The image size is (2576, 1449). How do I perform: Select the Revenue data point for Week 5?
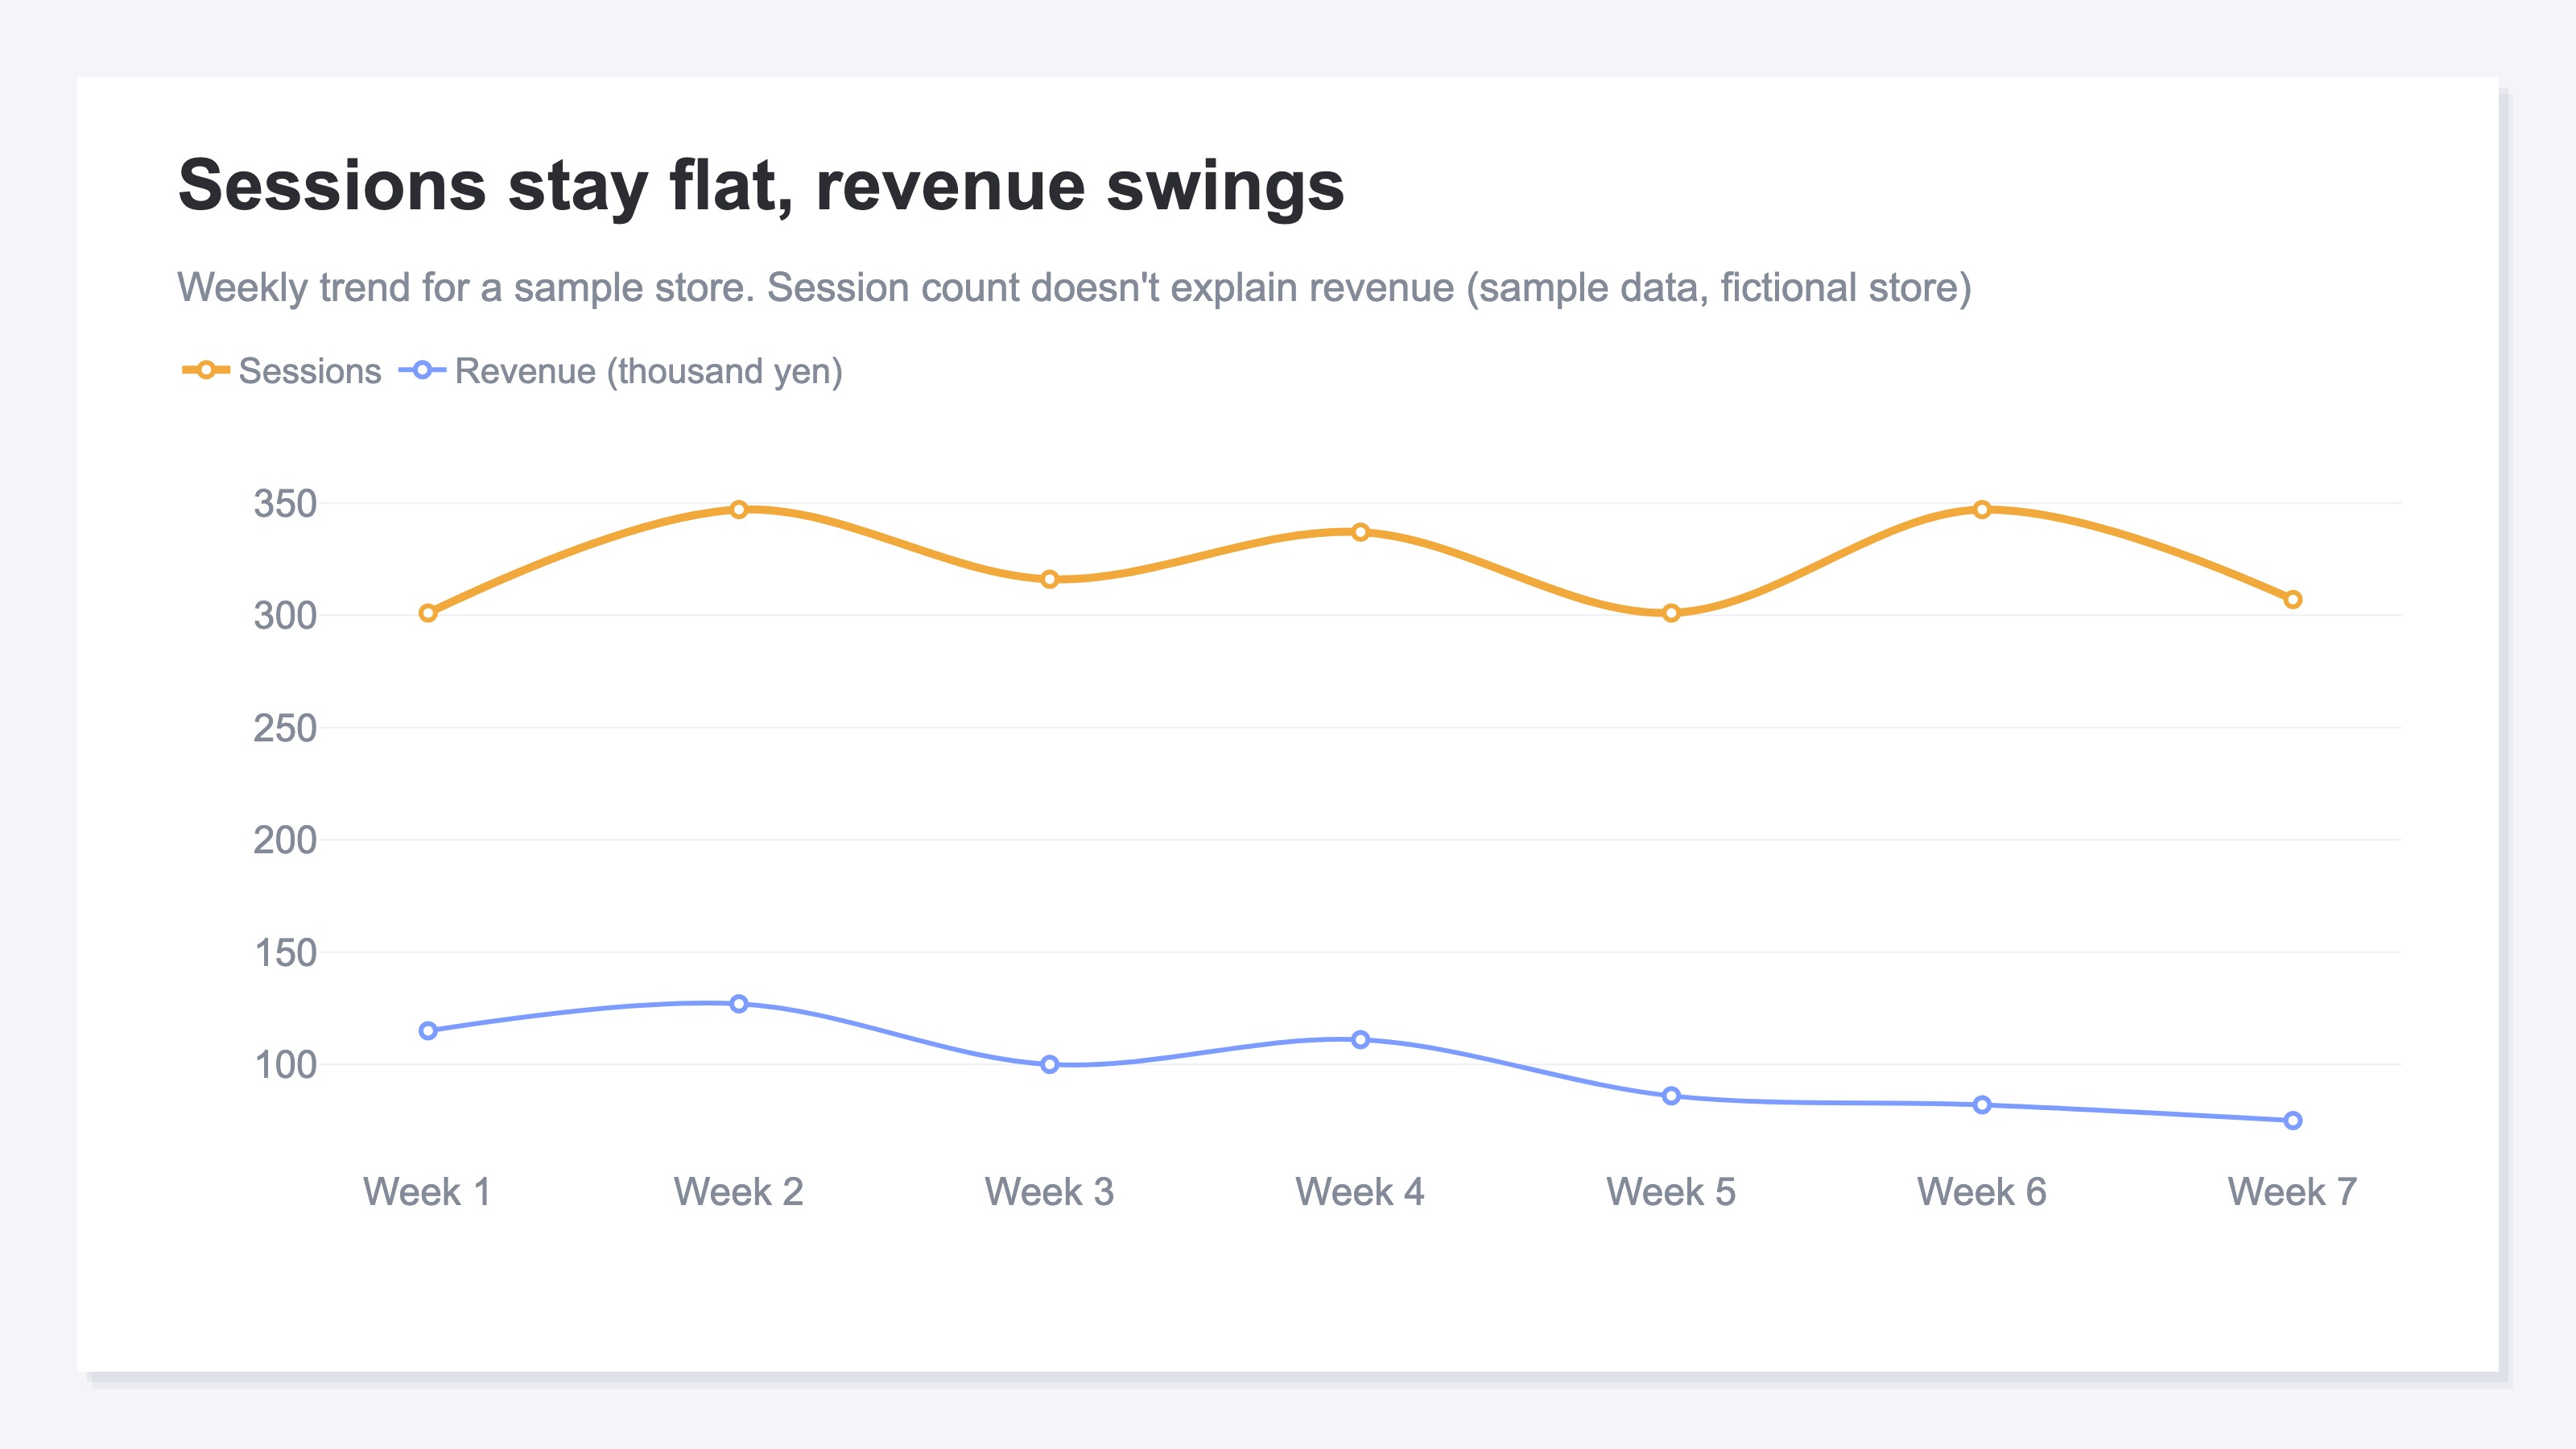click(x=1671, y=1096)
